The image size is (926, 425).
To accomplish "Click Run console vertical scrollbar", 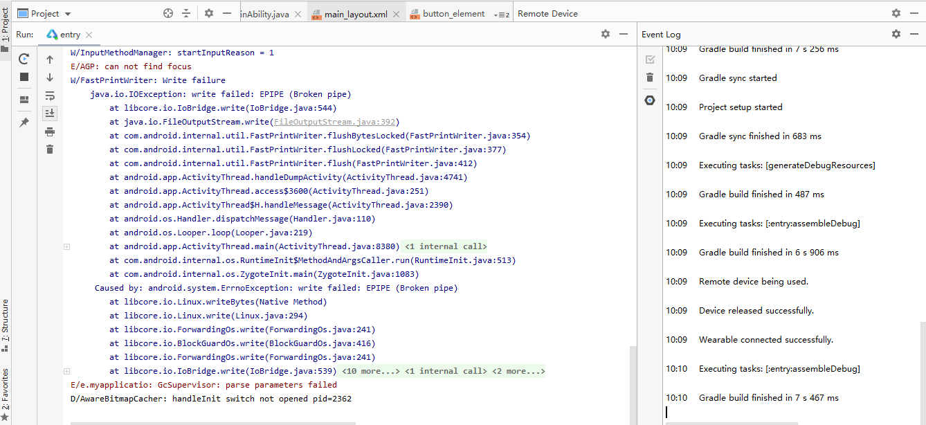I will pos(633,385).
